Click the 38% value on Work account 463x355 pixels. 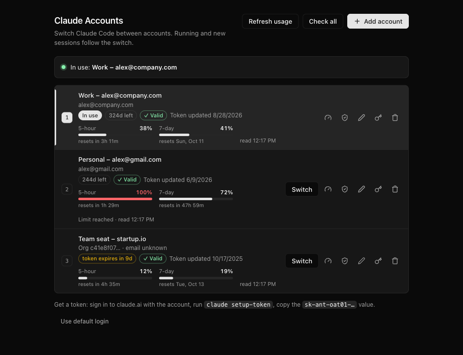pyautogui.click(x=146, y=128)
